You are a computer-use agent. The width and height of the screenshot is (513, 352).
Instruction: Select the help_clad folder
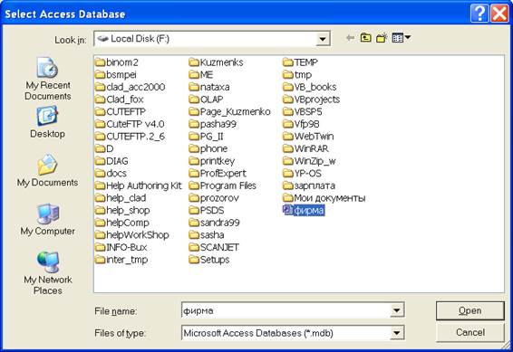121,198
